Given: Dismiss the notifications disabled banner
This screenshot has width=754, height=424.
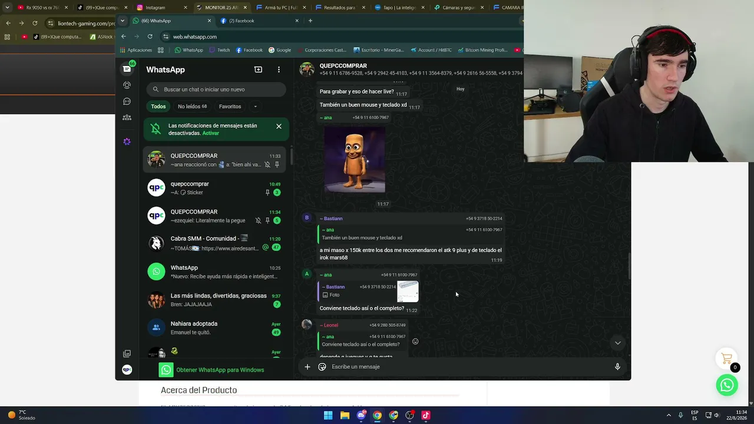Looking at the screenshot, I should click(x=279, y=126).
